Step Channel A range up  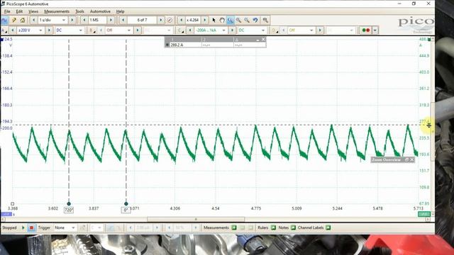[x=49, y=30]
